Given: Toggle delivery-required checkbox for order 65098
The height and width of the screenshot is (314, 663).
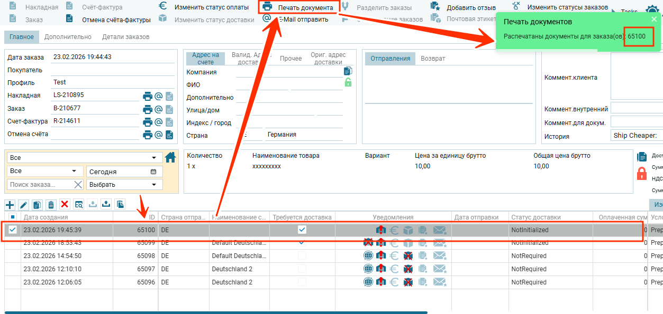Looking at the screenshot, I should coord(302,256).
